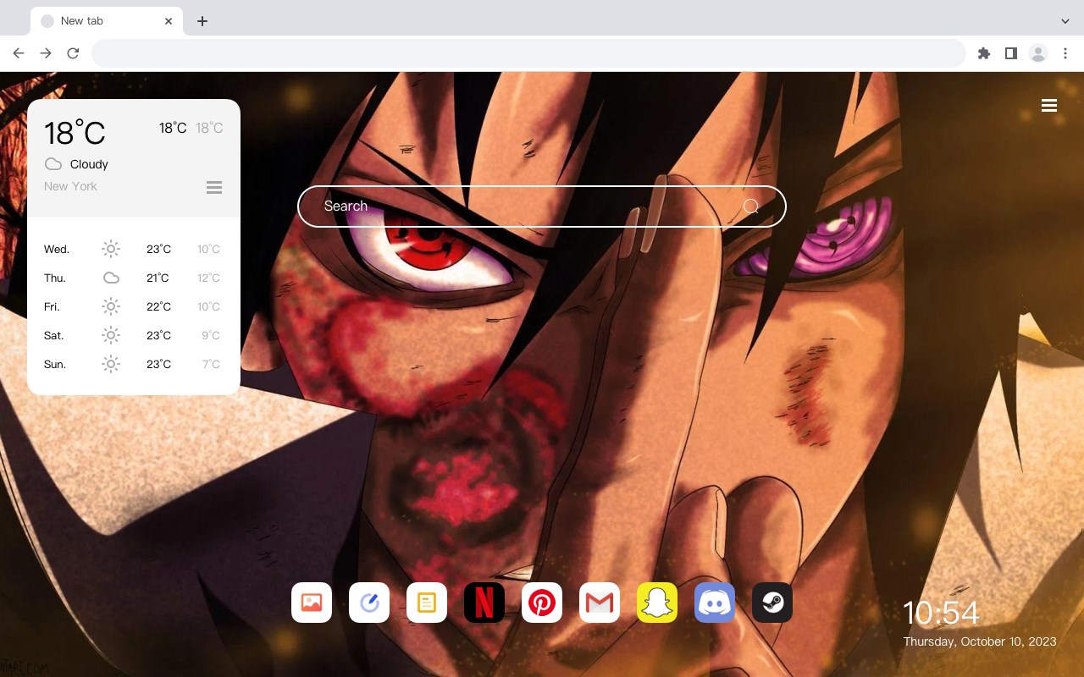Click the cloudy weather icon beside Cloudy
Viewport: 1084px width, 677px height.
click(x=53, y=164)
